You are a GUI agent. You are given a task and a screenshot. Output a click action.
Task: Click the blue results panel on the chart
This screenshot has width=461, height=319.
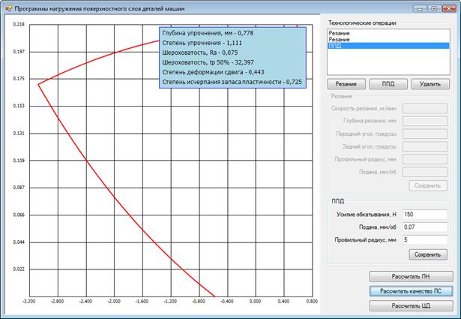pyautogui.click(x=232, y=58)
